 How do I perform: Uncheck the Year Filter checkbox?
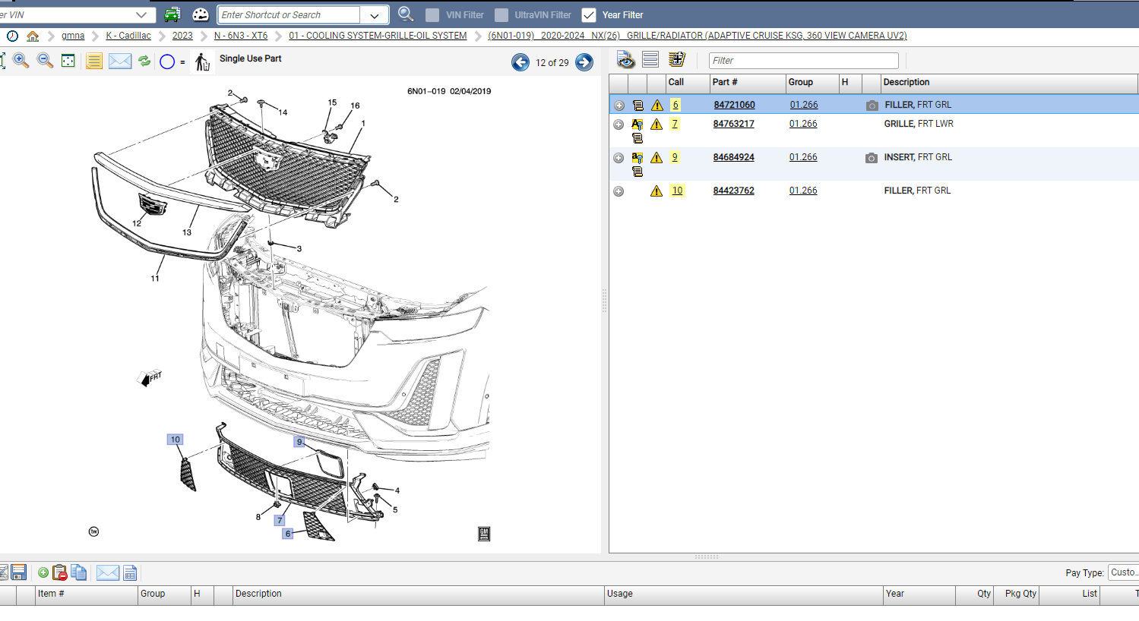click(x=589, y=15)
